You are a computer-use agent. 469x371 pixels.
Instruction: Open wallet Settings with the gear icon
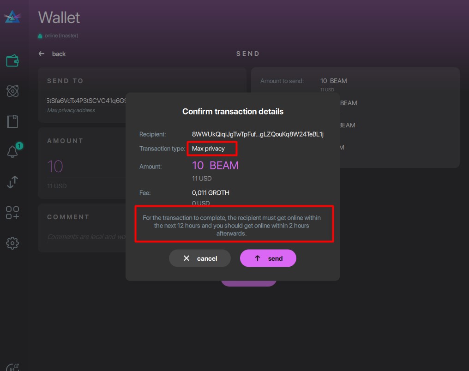click(x=13, y=243)
